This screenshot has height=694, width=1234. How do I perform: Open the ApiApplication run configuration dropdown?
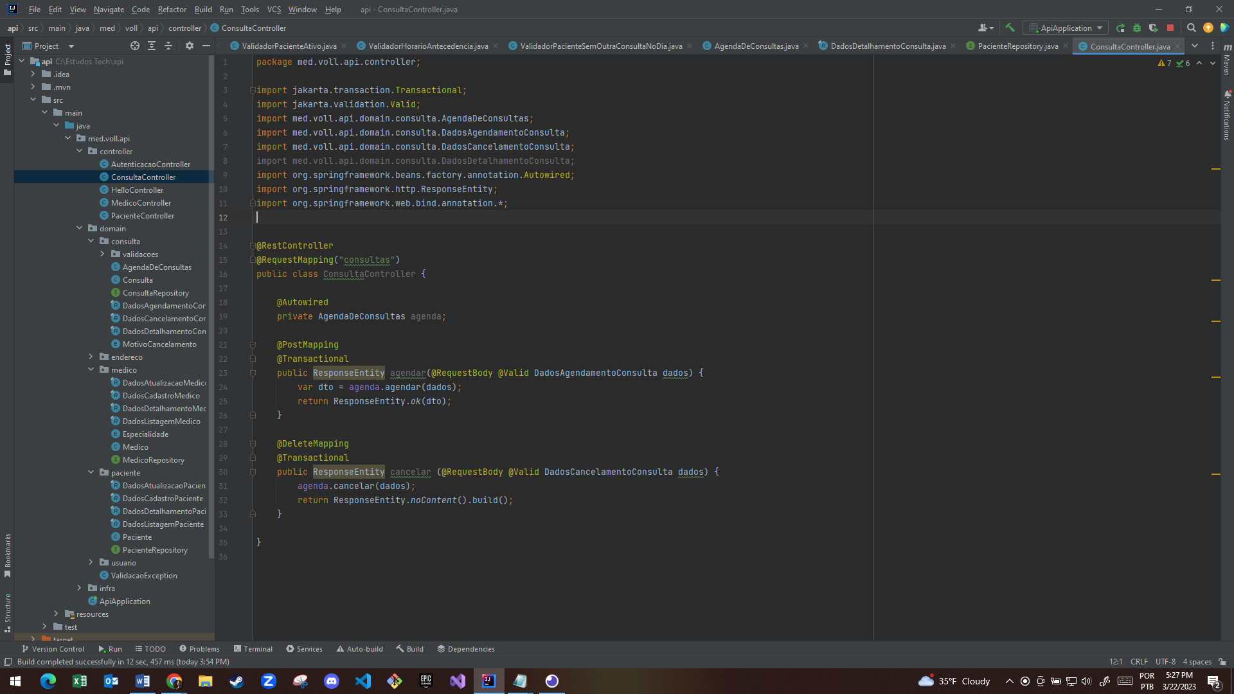(x=1066, y=28)
